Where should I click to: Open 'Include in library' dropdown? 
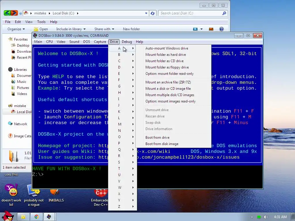(71, 29)
